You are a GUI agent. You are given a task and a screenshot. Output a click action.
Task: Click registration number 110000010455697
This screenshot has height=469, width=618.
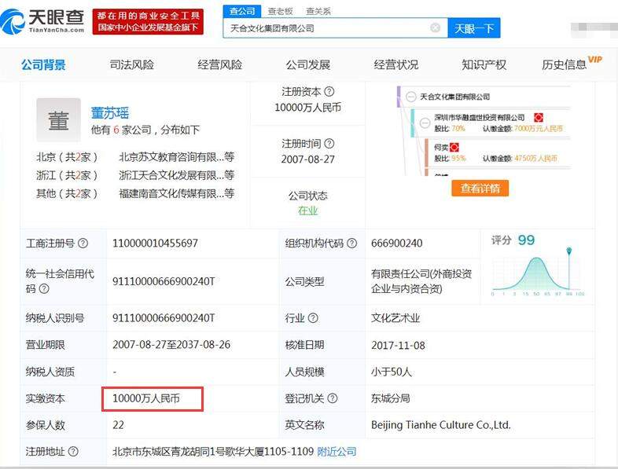[x=156, y=243]
